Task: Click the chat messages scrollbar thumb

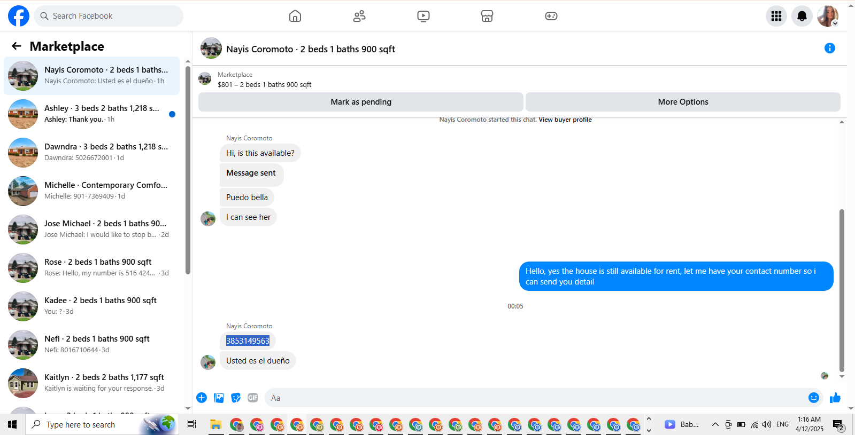Action: click(x=842, y=290)
